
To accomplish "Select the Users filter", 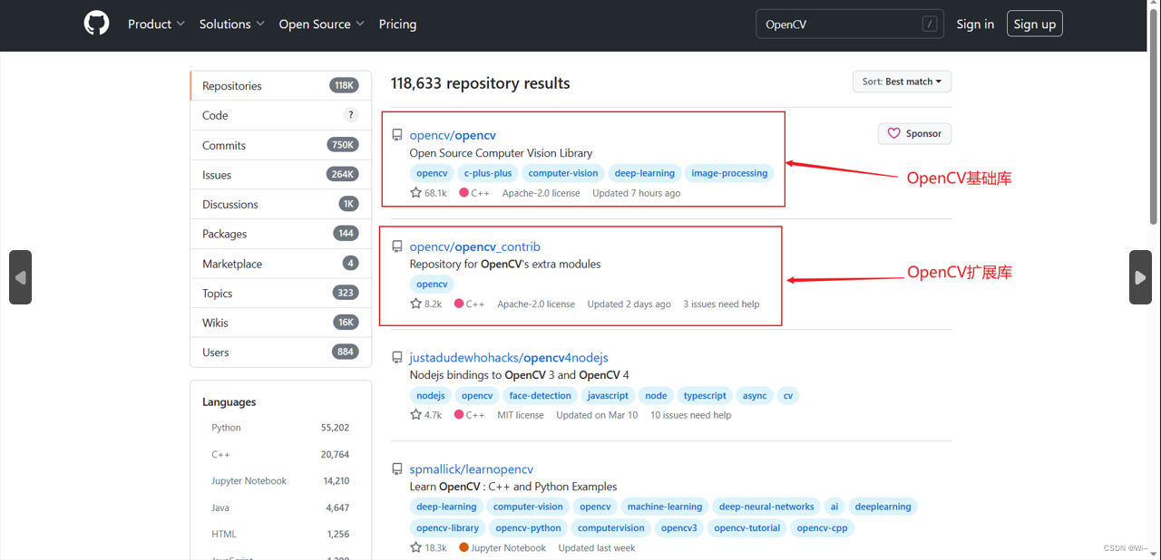I will point(280,352).
